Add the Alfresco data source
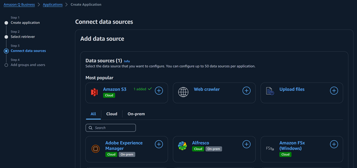357x168 pixels. pyautogui.click(x=246, y=144)
